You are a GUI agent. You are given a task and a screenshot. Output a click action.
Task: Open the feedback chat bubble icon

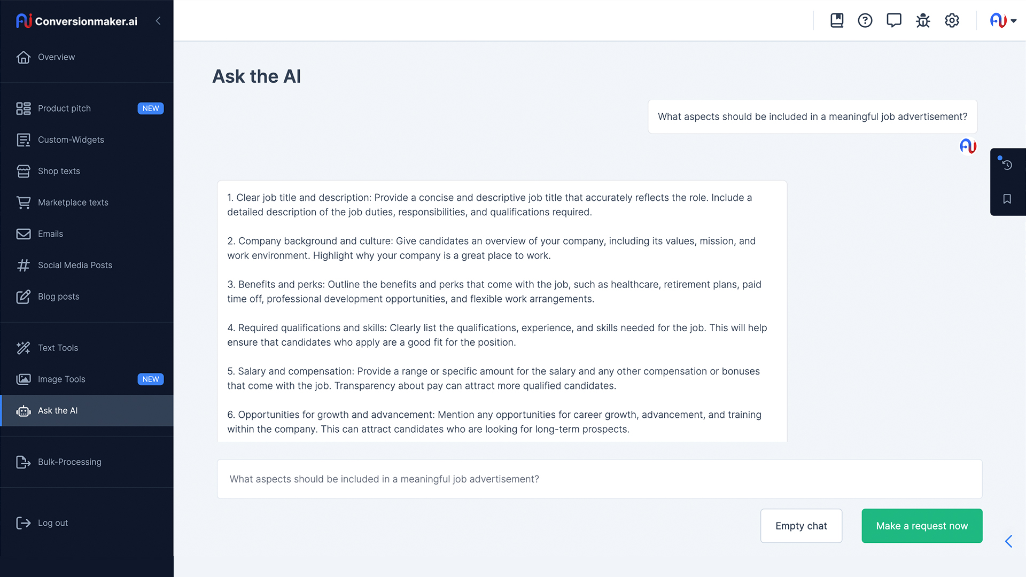pyautogui.click(x=894, y=21)
